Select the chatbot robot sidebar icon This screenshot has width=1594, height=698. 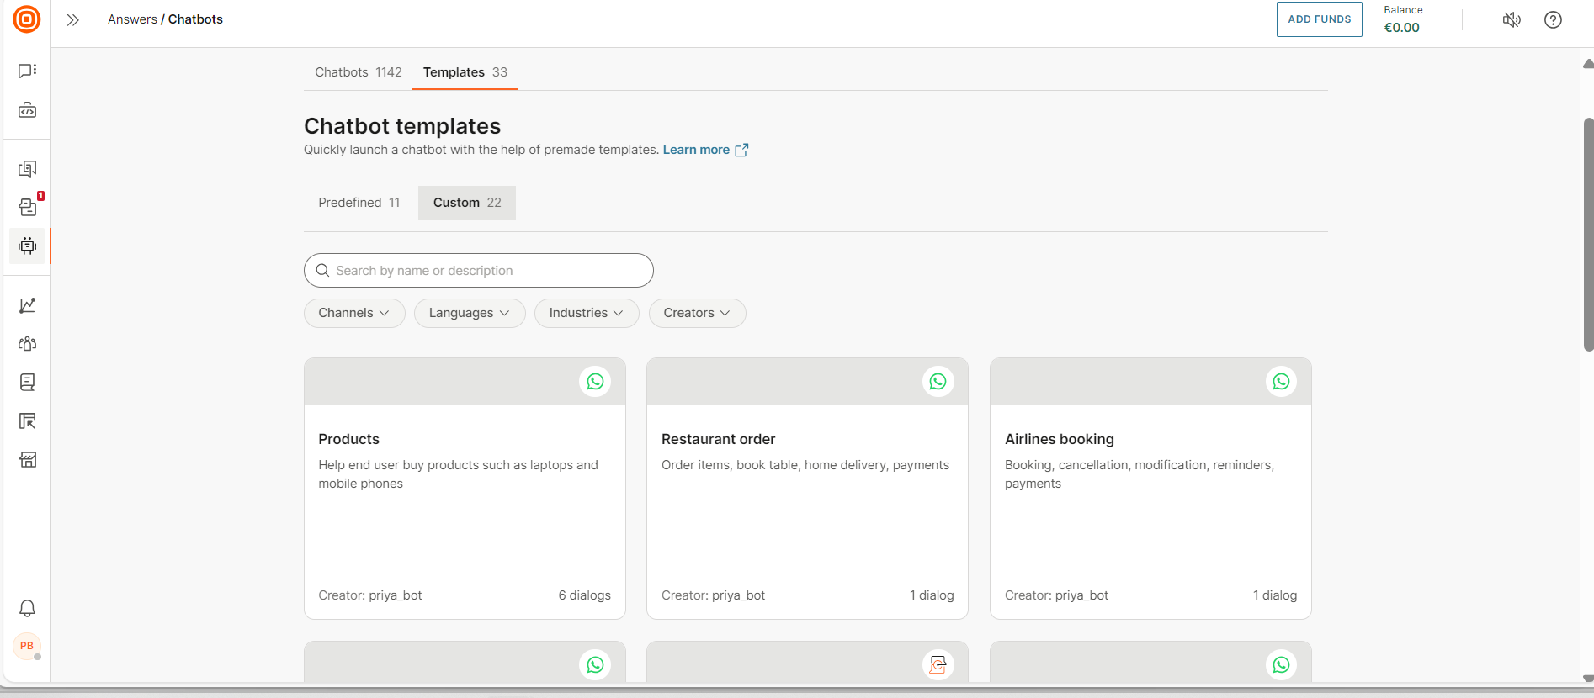28,246
